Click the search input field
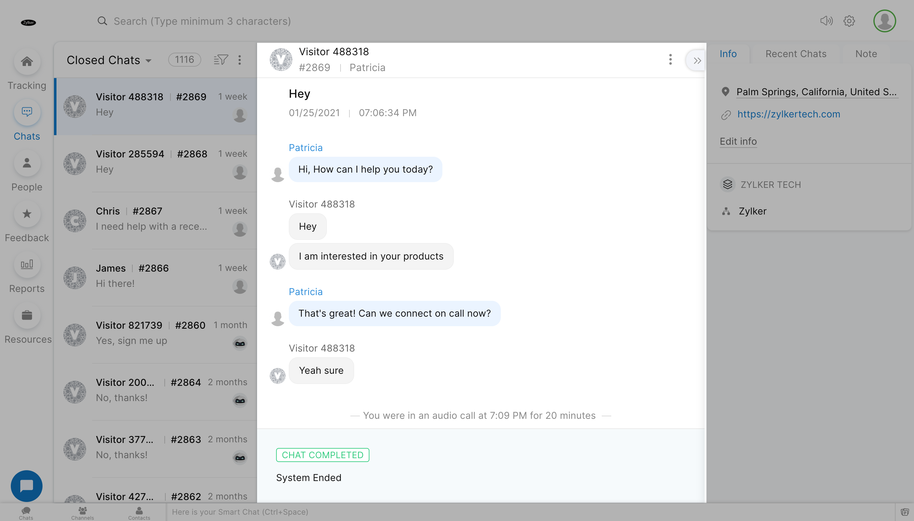The height and width of the screenshot is (521, 914). pos(202,21)
